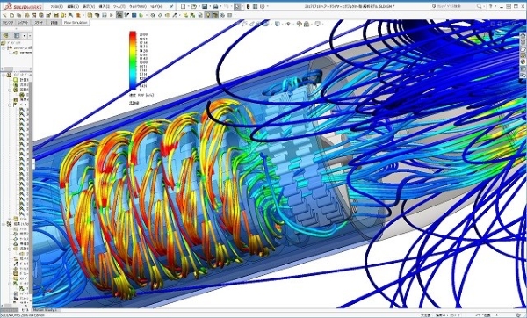Screen dimensions: 527x318
Task: Click the Print icon in top toolbar
Action: pos(215,6)
